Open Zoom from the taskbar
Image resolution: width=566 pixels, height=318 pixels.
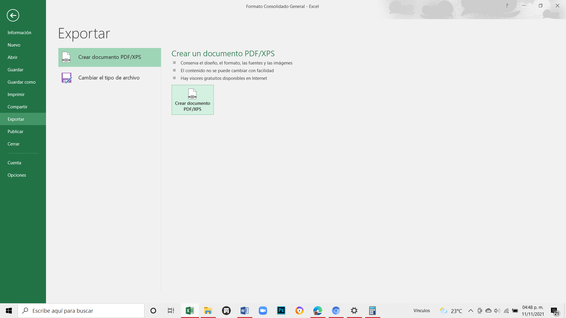point(263,311)
